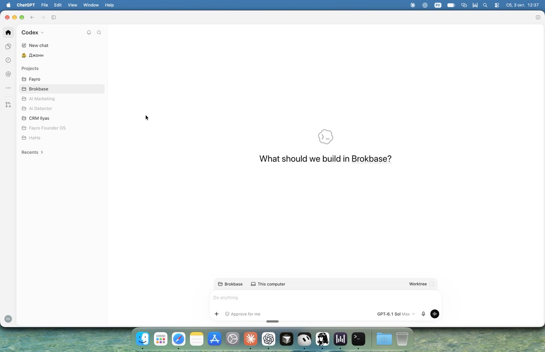The width and height of the screenshot is (545, 352).
Task: Click the search magnifier next to the bell
Action: point(99,33)
